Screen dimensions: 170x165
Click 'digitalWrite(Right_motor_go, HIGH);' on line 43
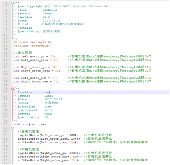[49, 153]
